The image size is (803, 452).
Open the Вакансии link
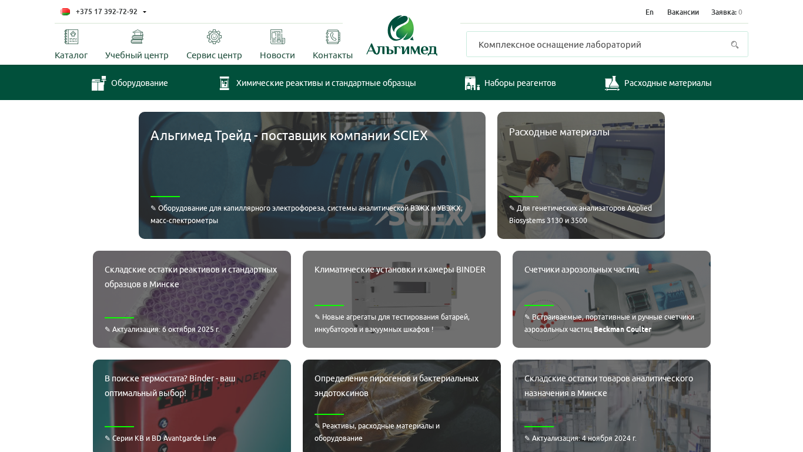[x=683, y=12]
